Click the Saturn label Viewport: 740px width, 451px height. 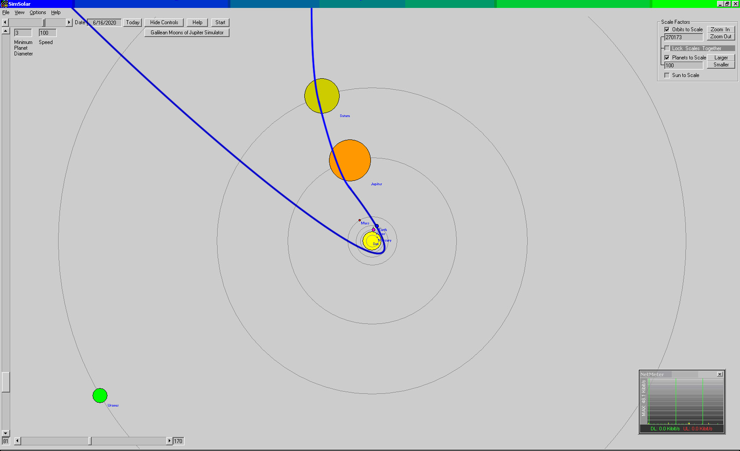point(345,116)
